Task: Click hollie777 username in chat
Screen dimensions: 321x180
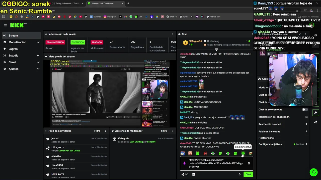Action: (185, 112)
